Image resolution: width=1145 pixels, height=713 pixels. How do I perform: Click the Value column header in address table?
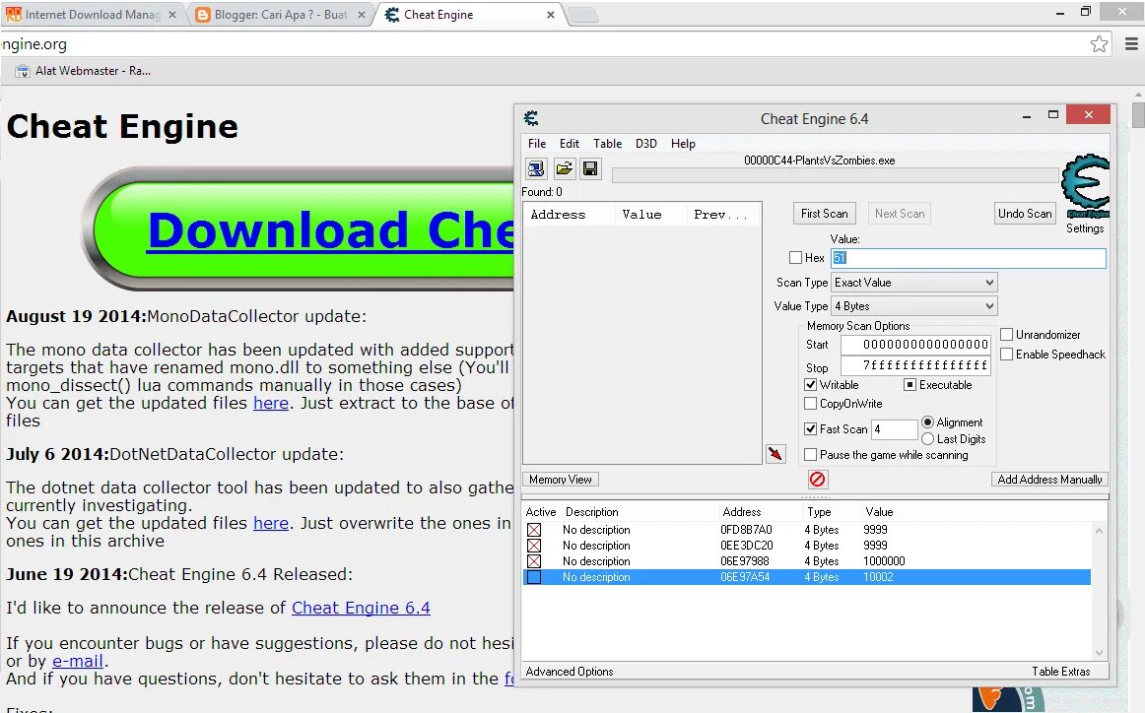879,512
